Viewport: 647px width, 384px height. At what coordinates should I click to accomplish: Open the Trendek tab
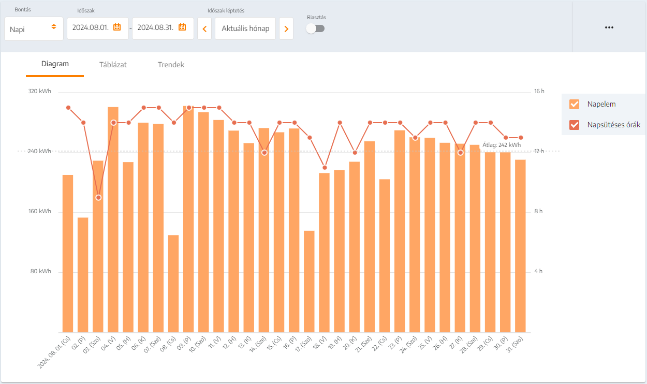click(171, 65)
